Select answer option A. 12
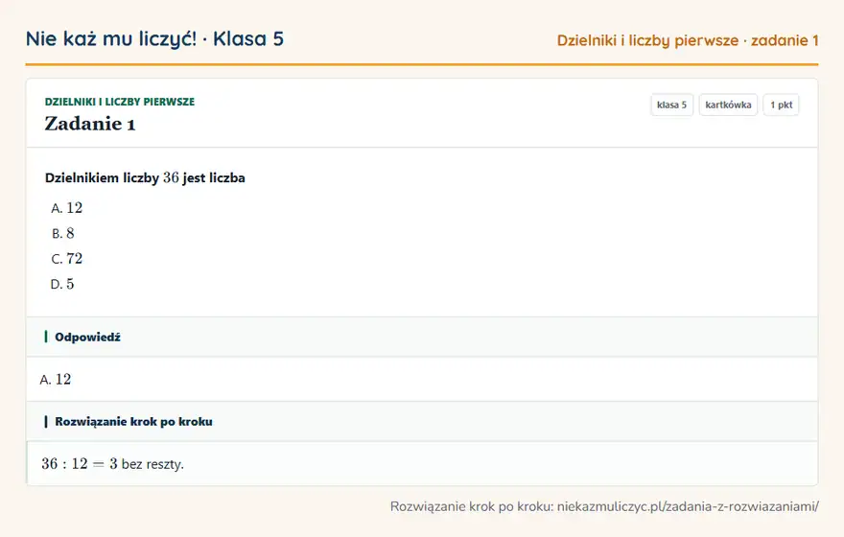 pyautogui.click(x=67, y=208)
